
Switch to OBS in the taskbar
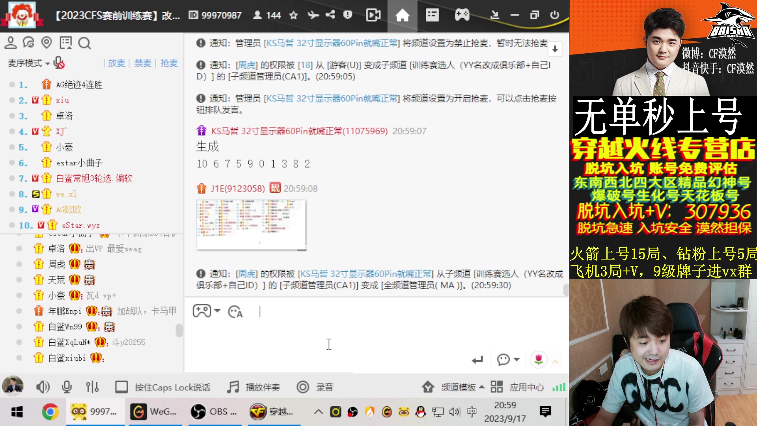coord(215,412)
